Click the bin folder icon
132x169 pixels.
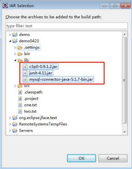click(x=20, y=54)
